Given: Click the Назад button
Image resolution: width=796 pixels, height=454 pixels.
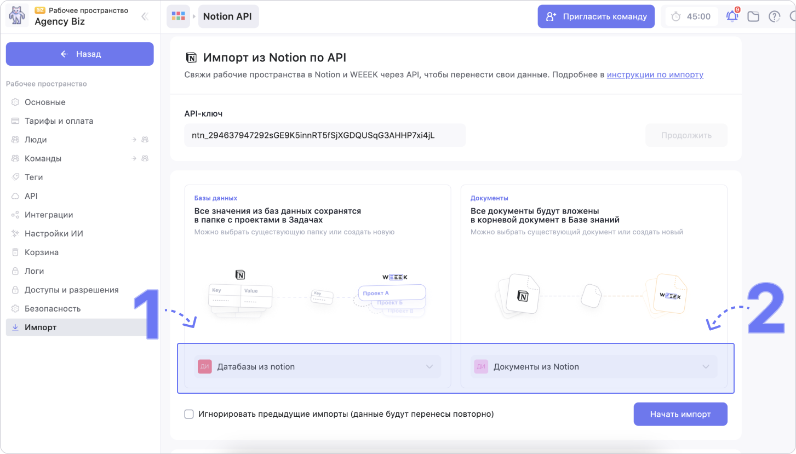Looking at the screenshot, I should pyautogui.click(x=80, y=54).
